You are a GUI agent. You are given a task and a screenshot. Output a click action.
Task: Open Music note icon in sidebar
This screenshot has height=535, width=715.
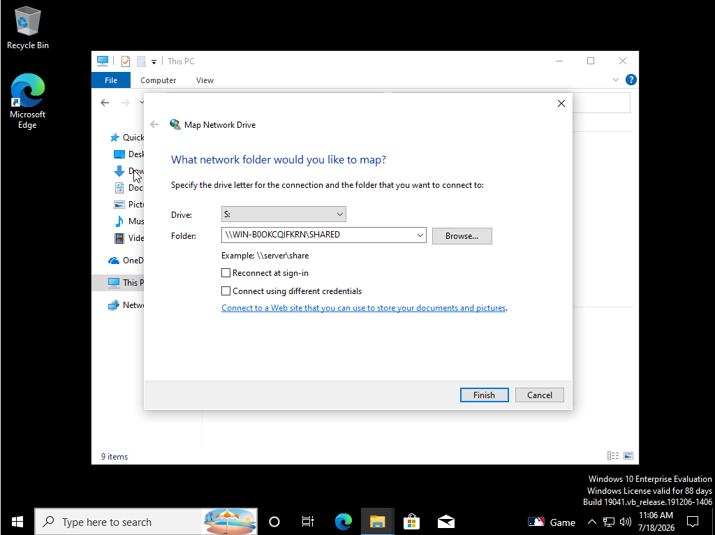coord(119,221)
